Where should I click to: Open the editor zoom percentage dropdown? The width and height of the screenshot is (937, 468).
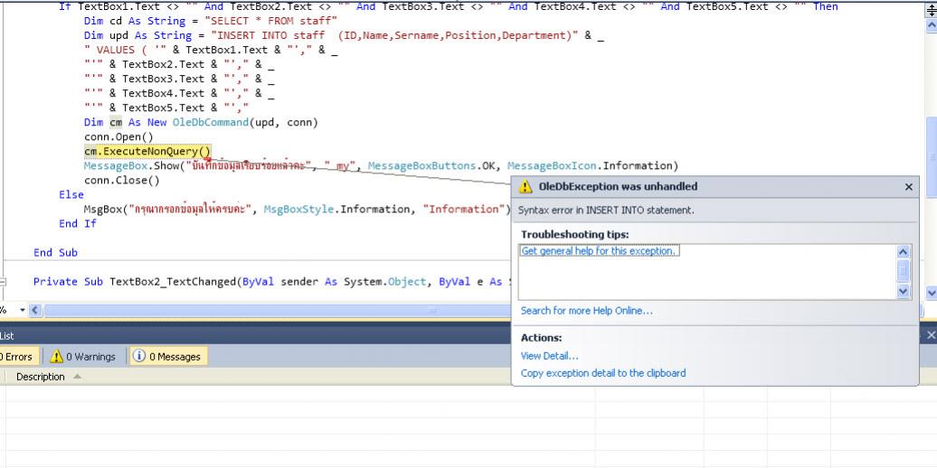tap(23, 311)
